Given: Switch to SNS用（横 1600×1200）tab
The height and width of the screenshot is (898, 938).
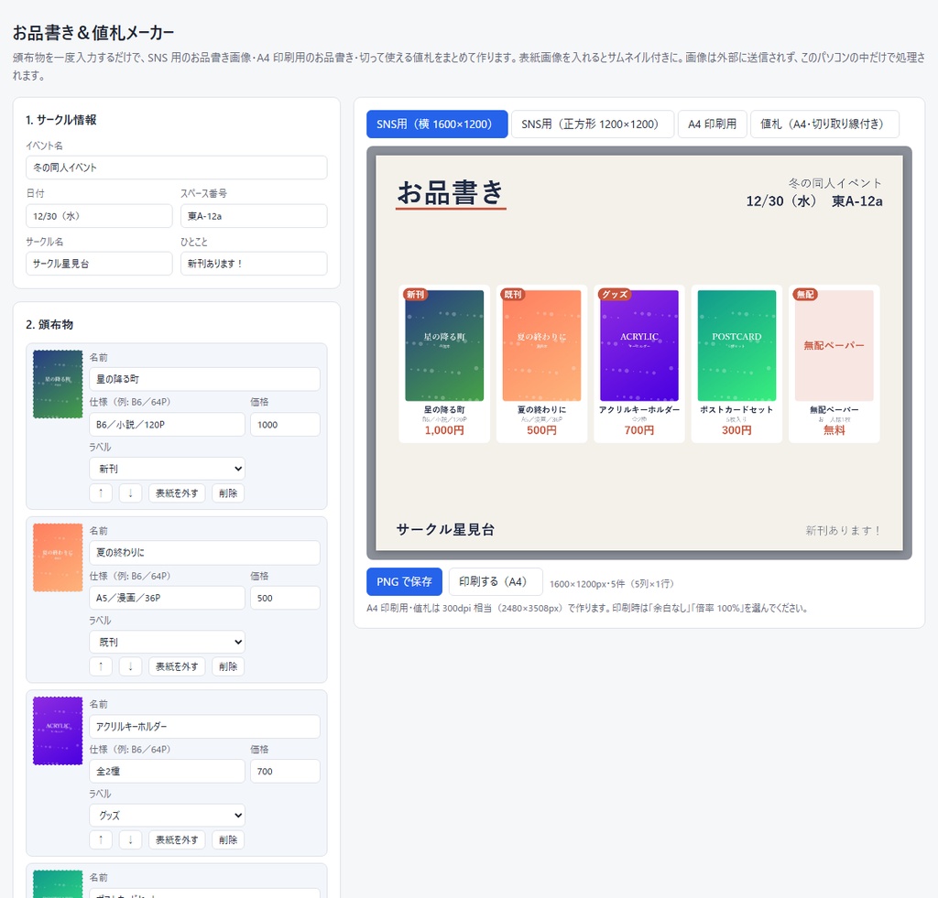Looking at the screenshot, I should point(437,124).
